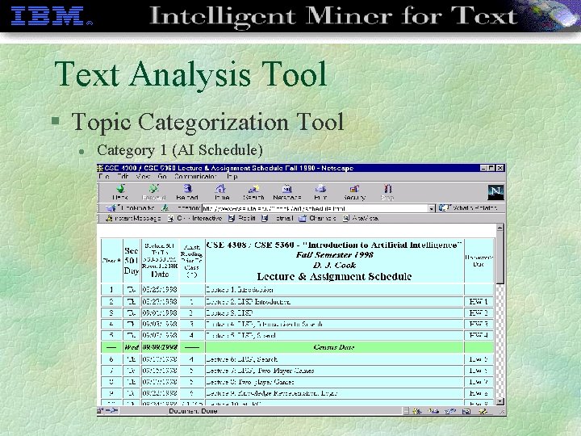
Task: Open the Channels personal toolbar link
Action: (x=318, y=218)
